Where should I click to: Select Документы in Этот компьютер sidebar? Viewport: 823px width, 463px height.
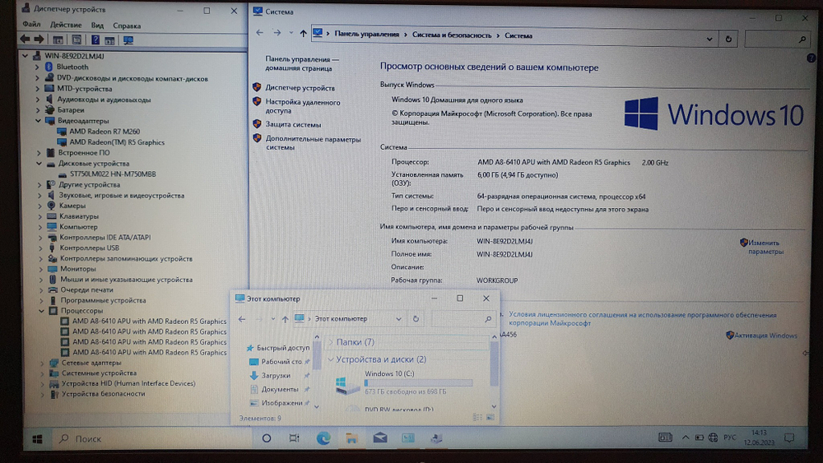coord(280,389)
